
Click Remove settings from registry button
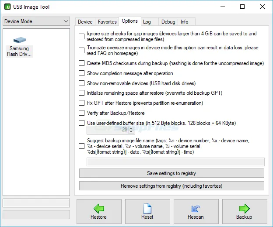[x=171, y=186]
